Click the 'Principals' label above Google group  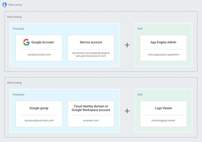coord(18,95)
